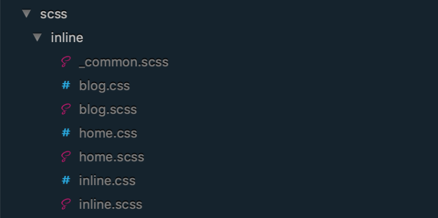Click the pink Sass icon for home.scss
Screen dimensions: 438x218
(x=66, y=157)
